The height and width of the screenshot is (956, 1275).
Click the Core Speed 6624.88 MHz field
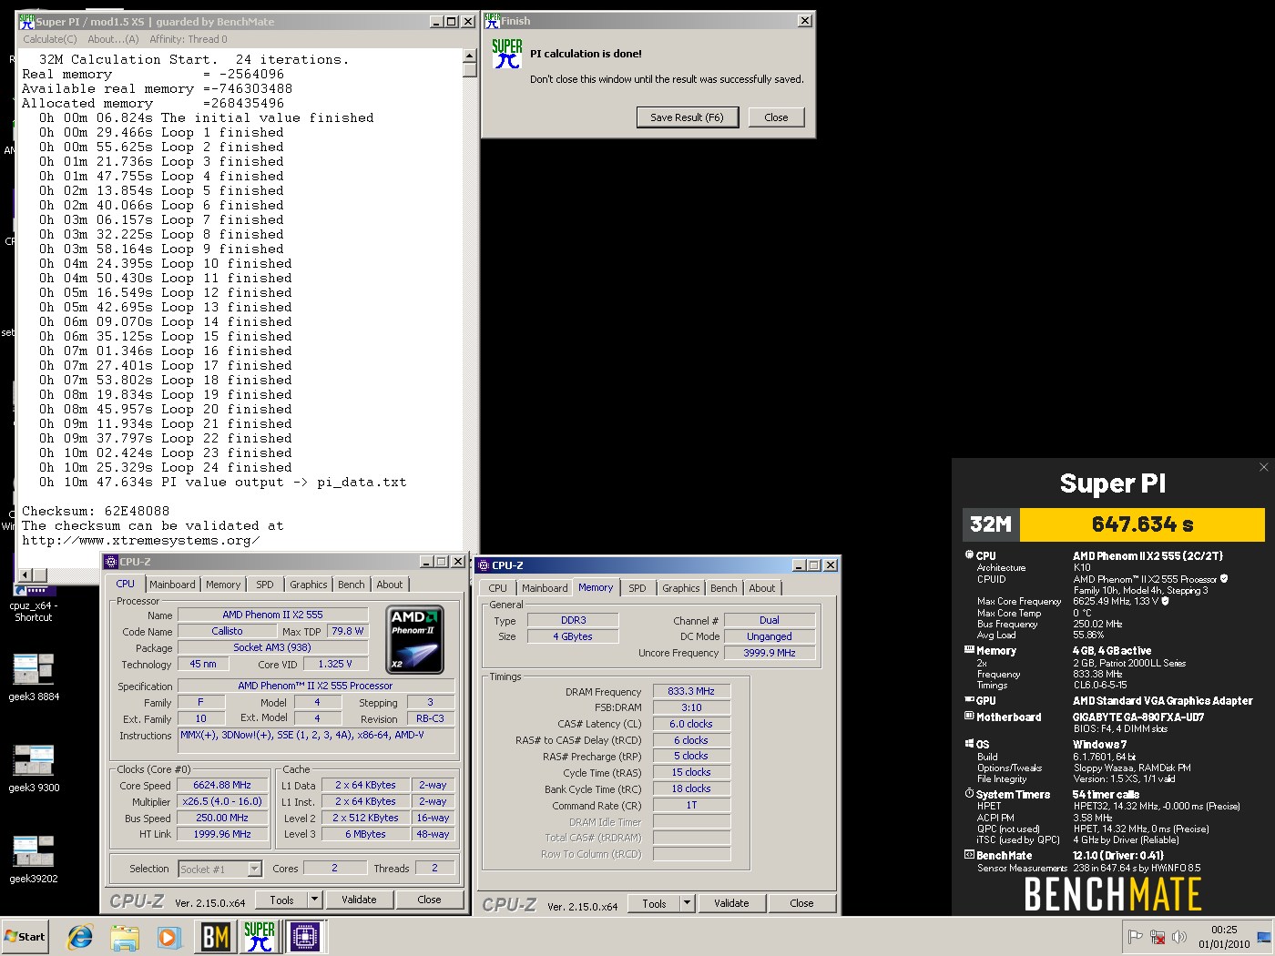click(x=222, y=785)
